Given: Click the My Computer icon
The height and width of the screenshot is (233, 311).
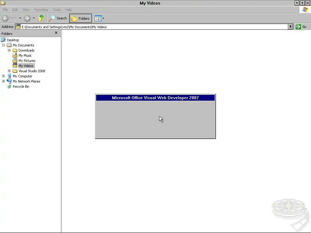Looking at the screenshot, I should (x=9, y=76).
